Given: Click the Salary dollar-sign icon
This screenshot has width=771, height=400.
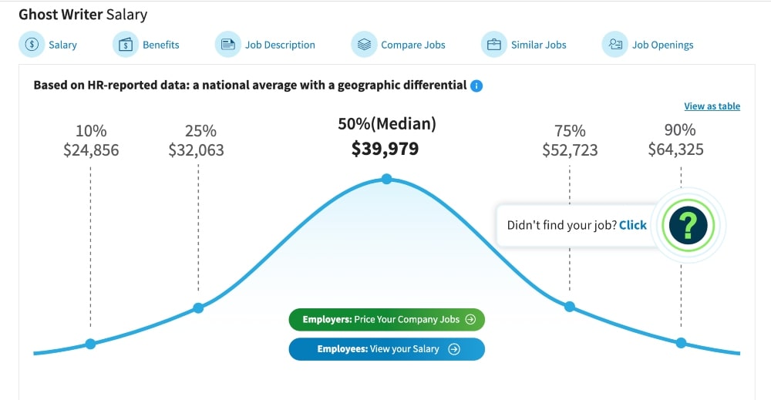Looking at the screenshot, I should [32, 45].
